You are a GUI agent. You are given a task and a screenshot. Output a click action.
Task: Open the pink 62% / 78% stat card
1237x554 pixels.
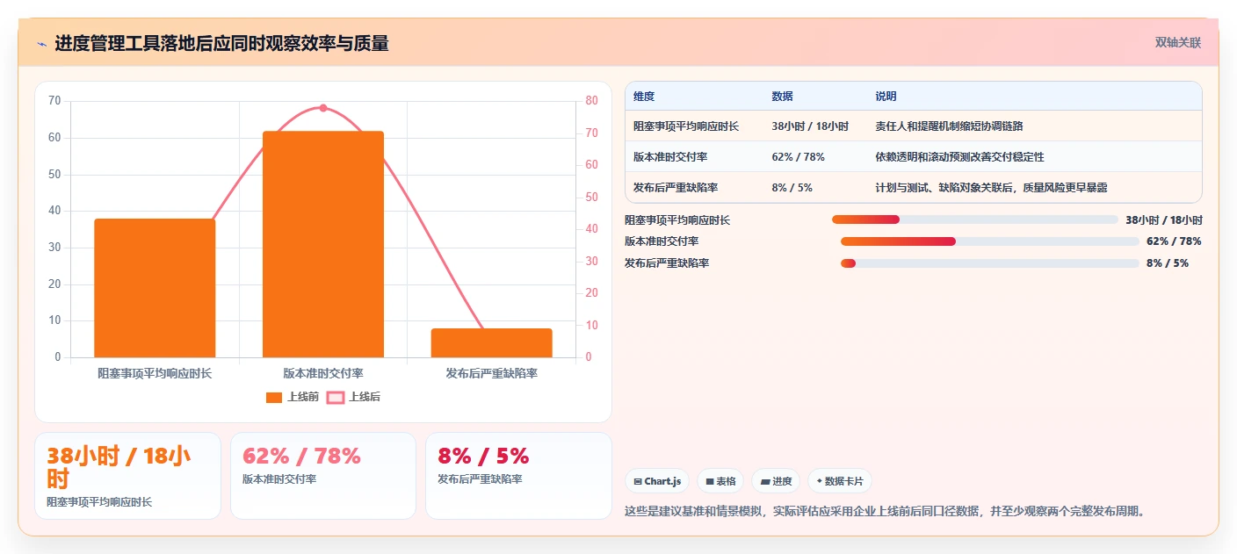(323, 476)
